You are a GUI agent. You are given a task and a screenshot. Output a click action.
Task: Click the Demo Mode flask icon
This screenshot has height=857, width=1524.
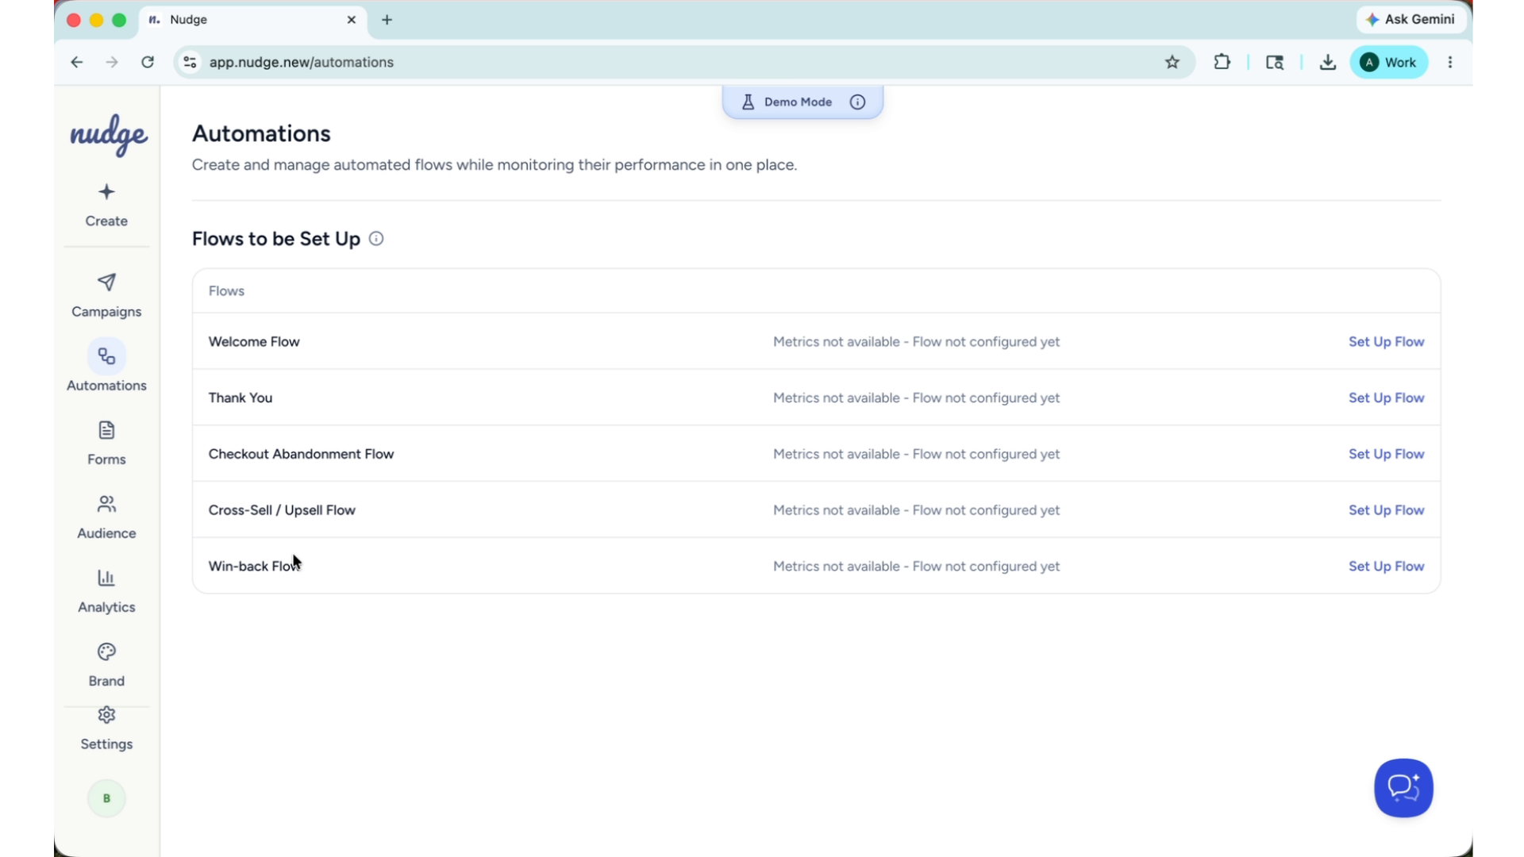(x=748, y=102)
